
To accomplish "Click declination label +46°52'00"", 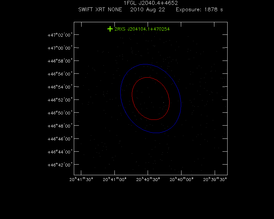I will point(60,100).
